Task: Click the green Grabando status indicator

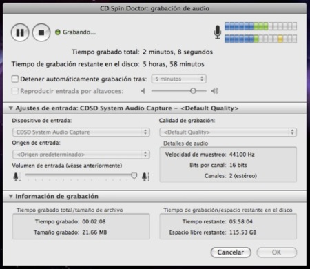Action: click(x=58, y=32)
